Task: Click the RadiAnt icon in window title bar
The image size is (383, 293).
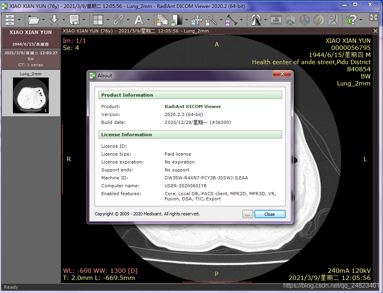Action: (x=4, y=6)
